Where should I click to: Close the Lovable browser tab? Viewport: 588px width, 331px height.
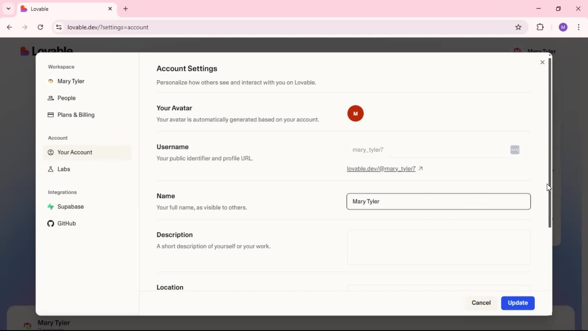(110, 9)
